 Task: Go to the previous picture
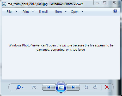(x=48, y=87)
